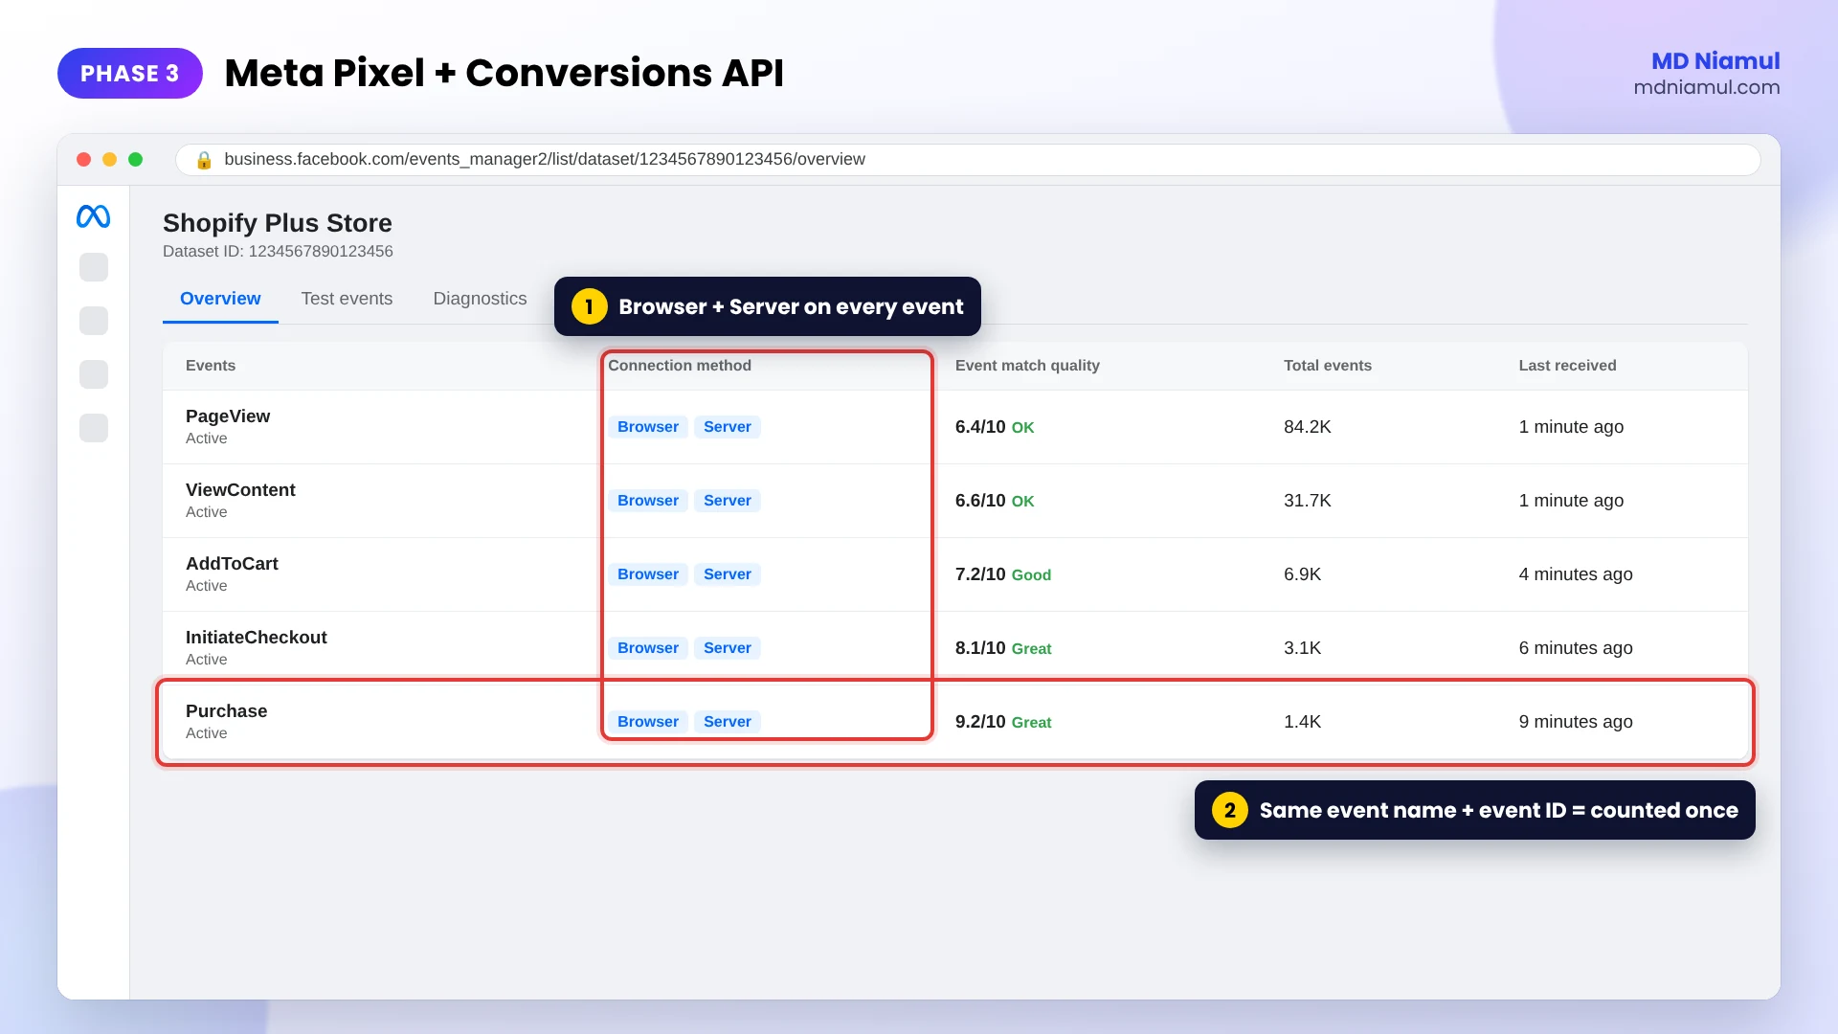Image resolution: width=1838 pixels, height=1034 pixels.
Task: Click the red window close dot
Action: [x=84, y=160]
